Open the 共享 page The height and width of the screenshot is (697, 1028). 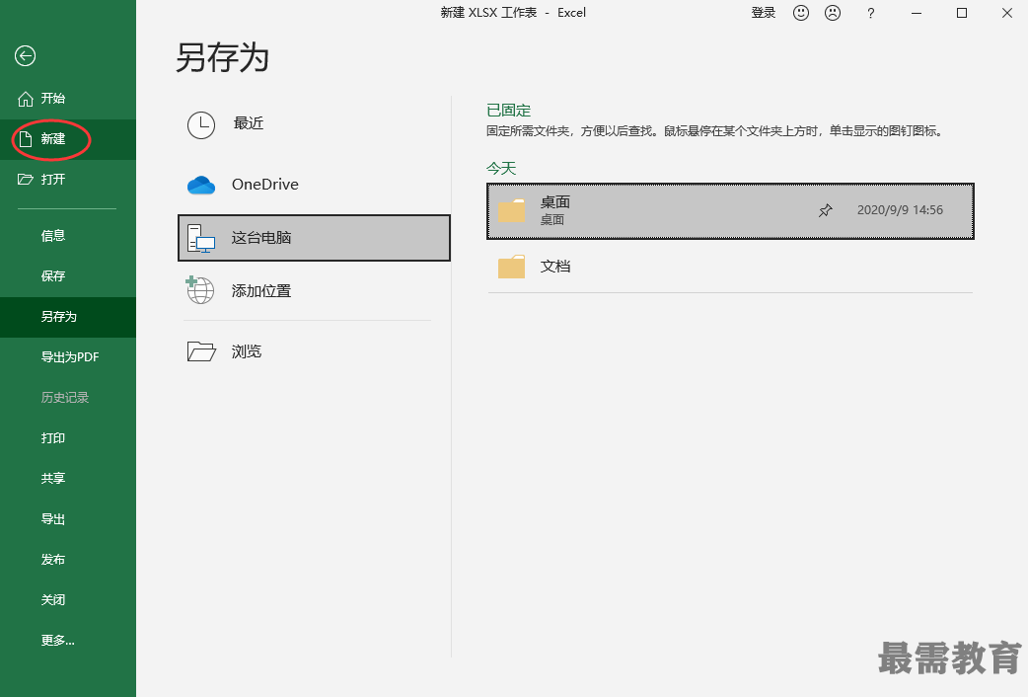(53, 479)
